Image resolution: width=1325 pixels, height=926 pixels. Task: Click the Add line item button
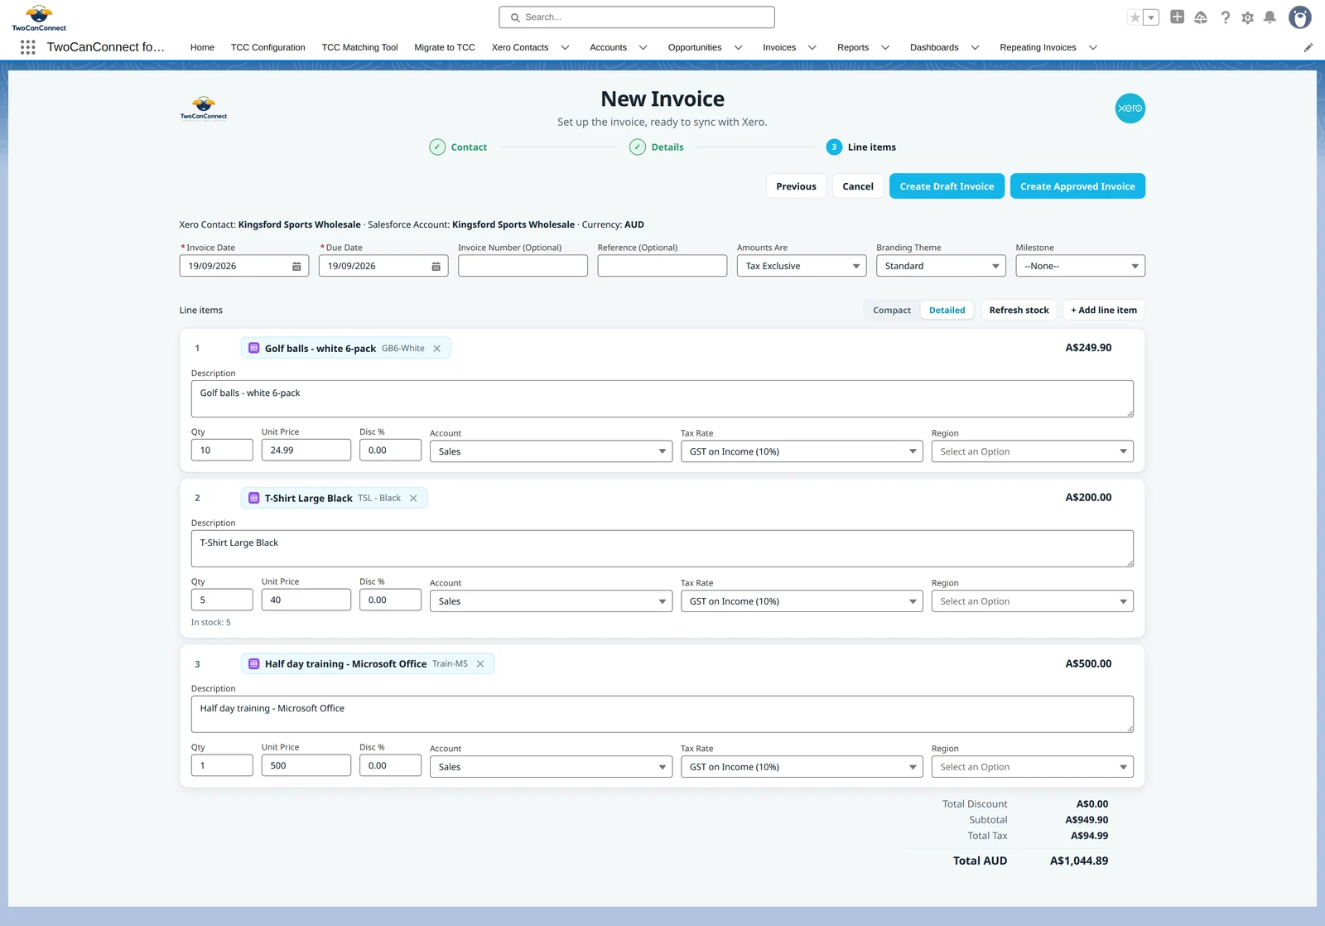(1104, 311)
